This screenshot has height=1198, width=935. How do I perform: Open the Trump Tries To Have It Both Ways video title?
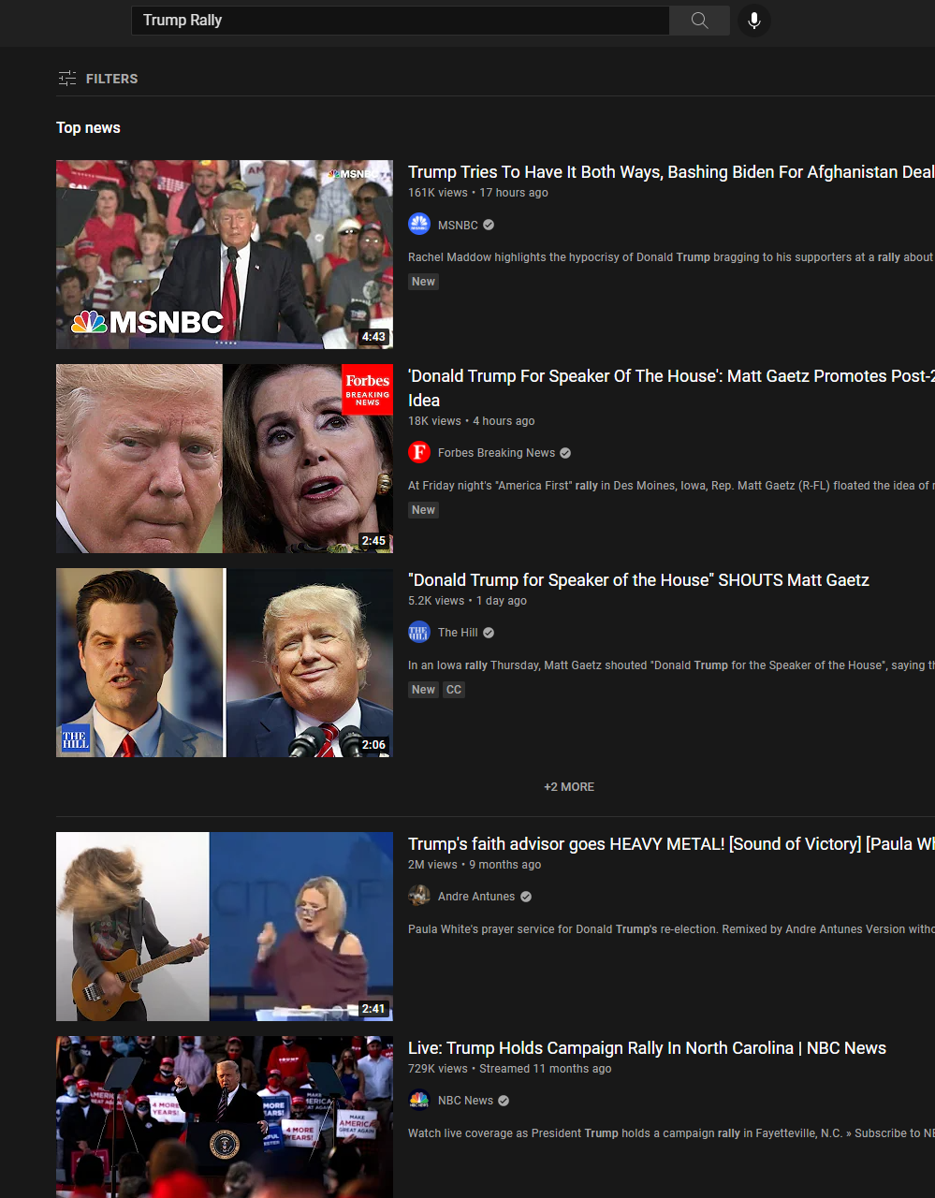click(671, 172)
